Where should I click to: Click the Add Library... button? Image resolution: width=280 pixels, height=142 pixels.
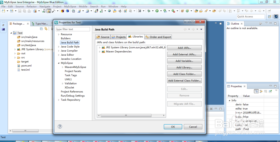(x=185, y=68)
